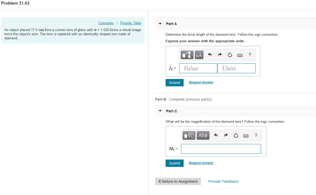Open the AΣφ Greek symbols palette in Part C
The image size is (316, 195).
pos(203,135)
